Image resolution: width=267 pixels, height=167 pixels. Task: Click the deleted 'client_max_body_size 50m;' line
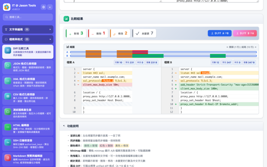107,85
